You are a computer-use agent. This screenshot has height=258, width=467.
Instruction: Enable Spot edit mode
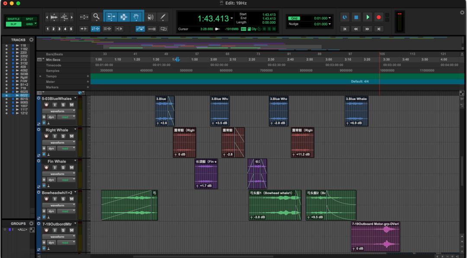point(29,19)
